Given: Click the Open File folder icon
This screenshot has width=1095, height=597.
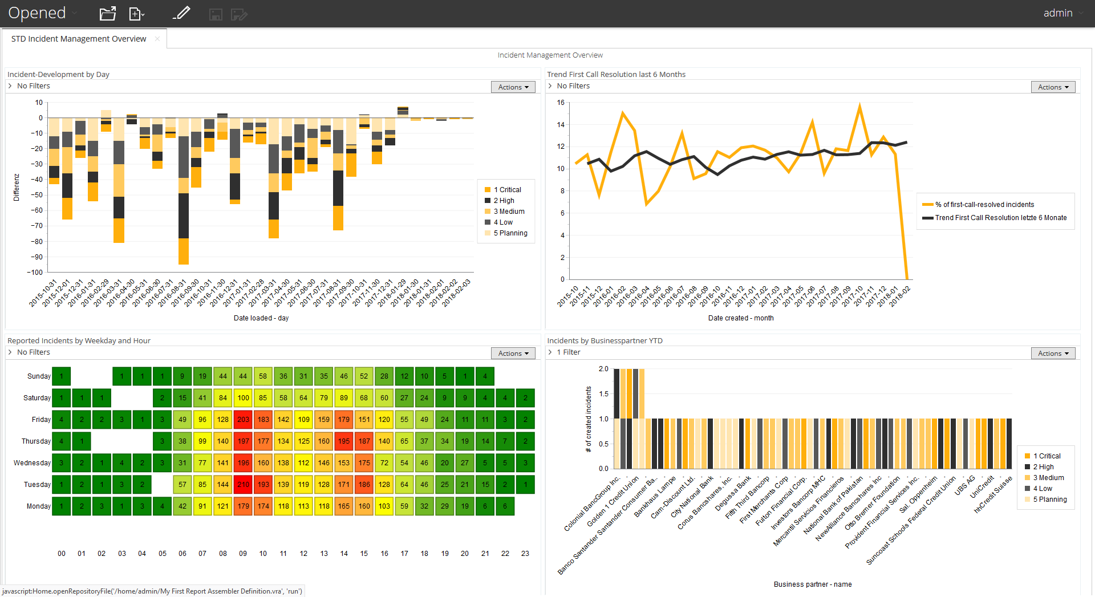Looking at the screenshot, I should pyautogui.click(x=107, y=14).
